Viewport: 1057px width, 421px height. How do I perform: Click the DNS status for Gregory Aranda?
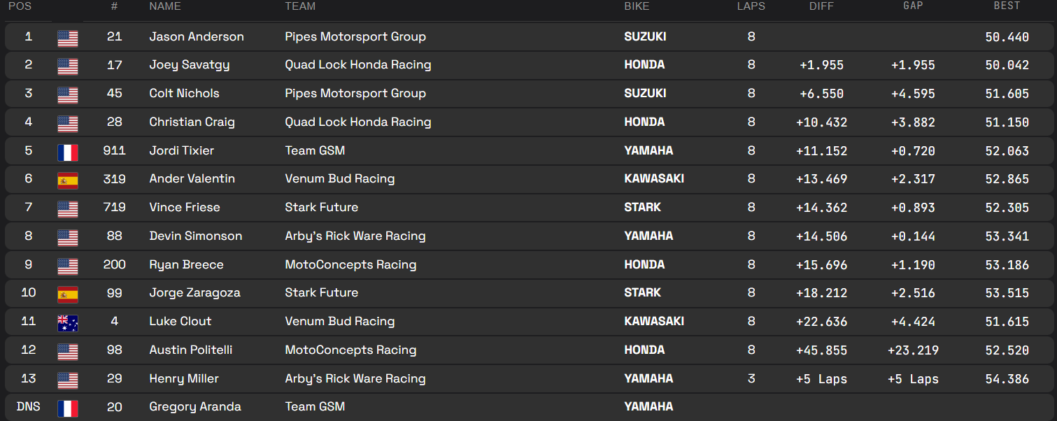[x=28, y=406]
